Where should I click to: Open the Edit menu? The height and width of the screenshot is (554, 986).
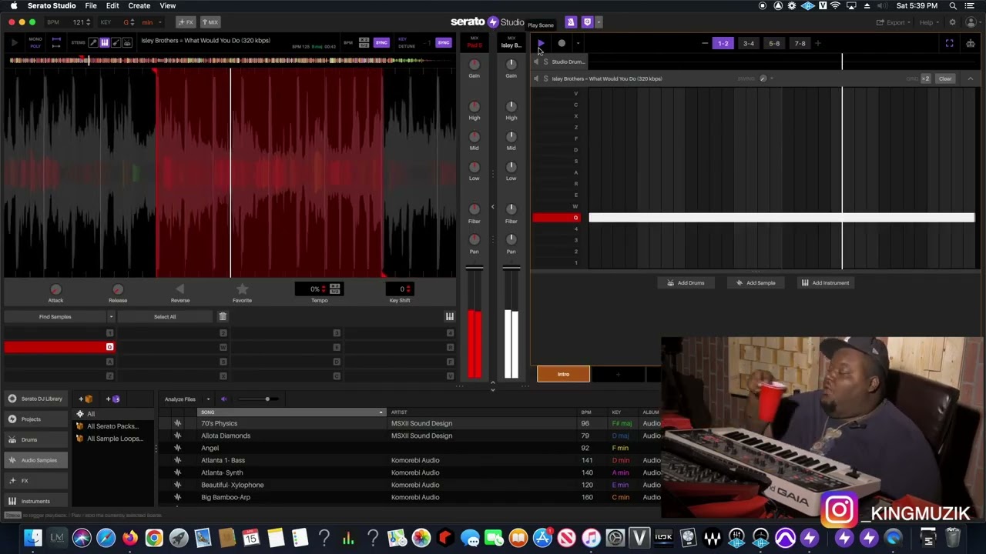[112, 5]
